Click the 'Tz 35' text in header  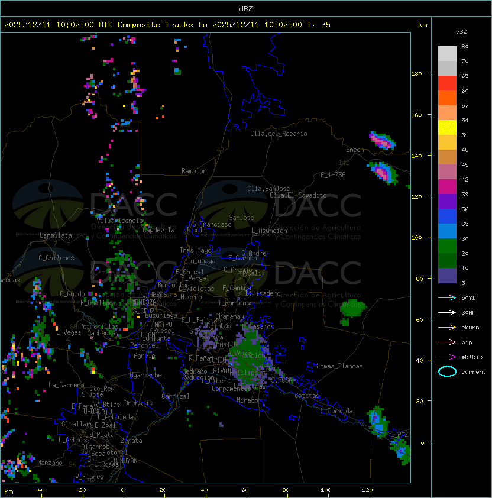(319, 25)
